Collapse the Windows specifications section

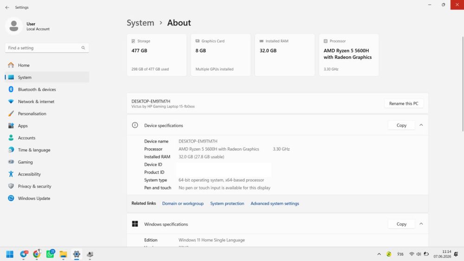pos(421,224)
